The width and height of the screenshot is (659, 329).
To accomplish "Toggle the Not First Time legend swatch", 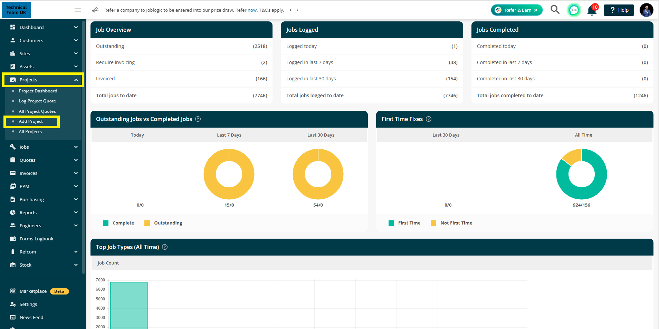I will coord(433,223).
